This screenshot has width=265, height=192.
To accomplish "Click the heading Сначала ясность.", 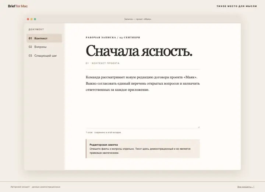I will [x=139, y=51].
